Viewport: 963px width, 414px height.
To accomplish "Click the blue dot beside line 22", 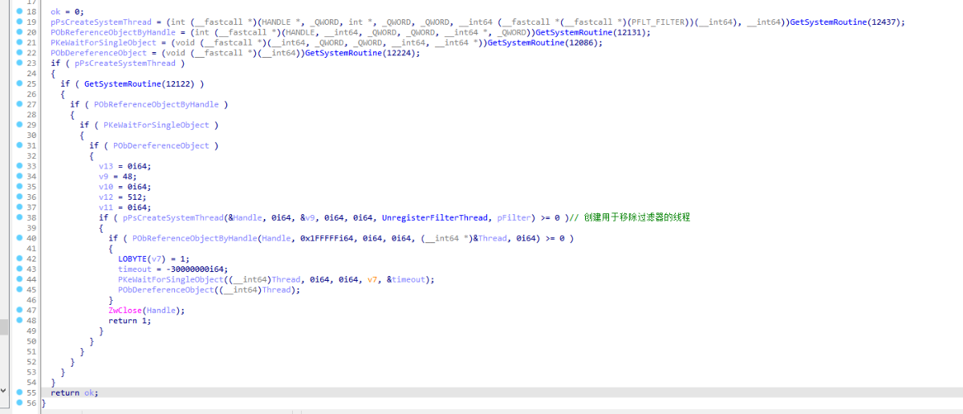I will coord(19,53).
